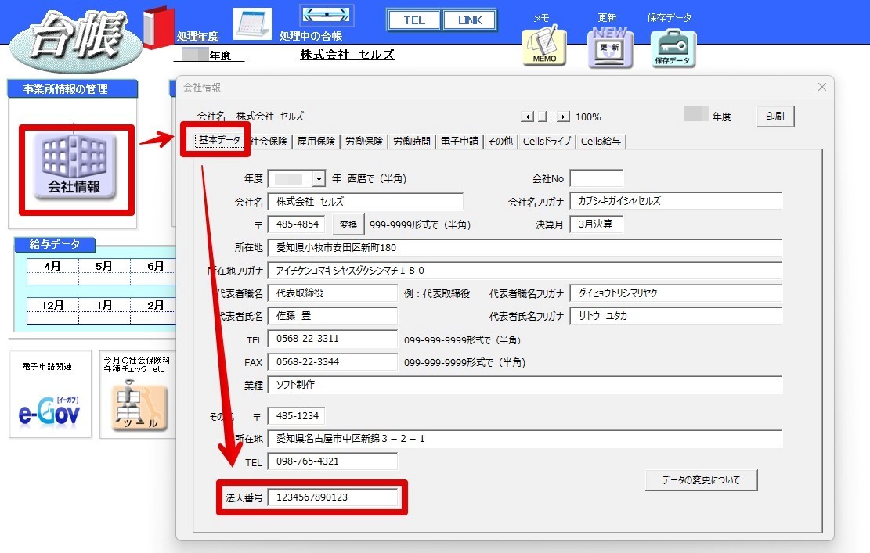Switch to the 雇用保険 tab

pos(316,142)
